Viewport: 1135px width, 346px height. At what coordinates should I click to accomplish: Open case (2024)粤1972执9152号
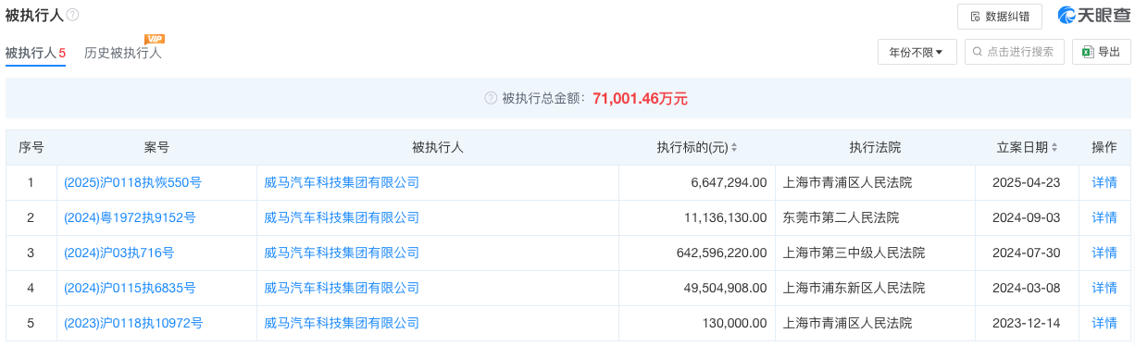coord(130,217)
